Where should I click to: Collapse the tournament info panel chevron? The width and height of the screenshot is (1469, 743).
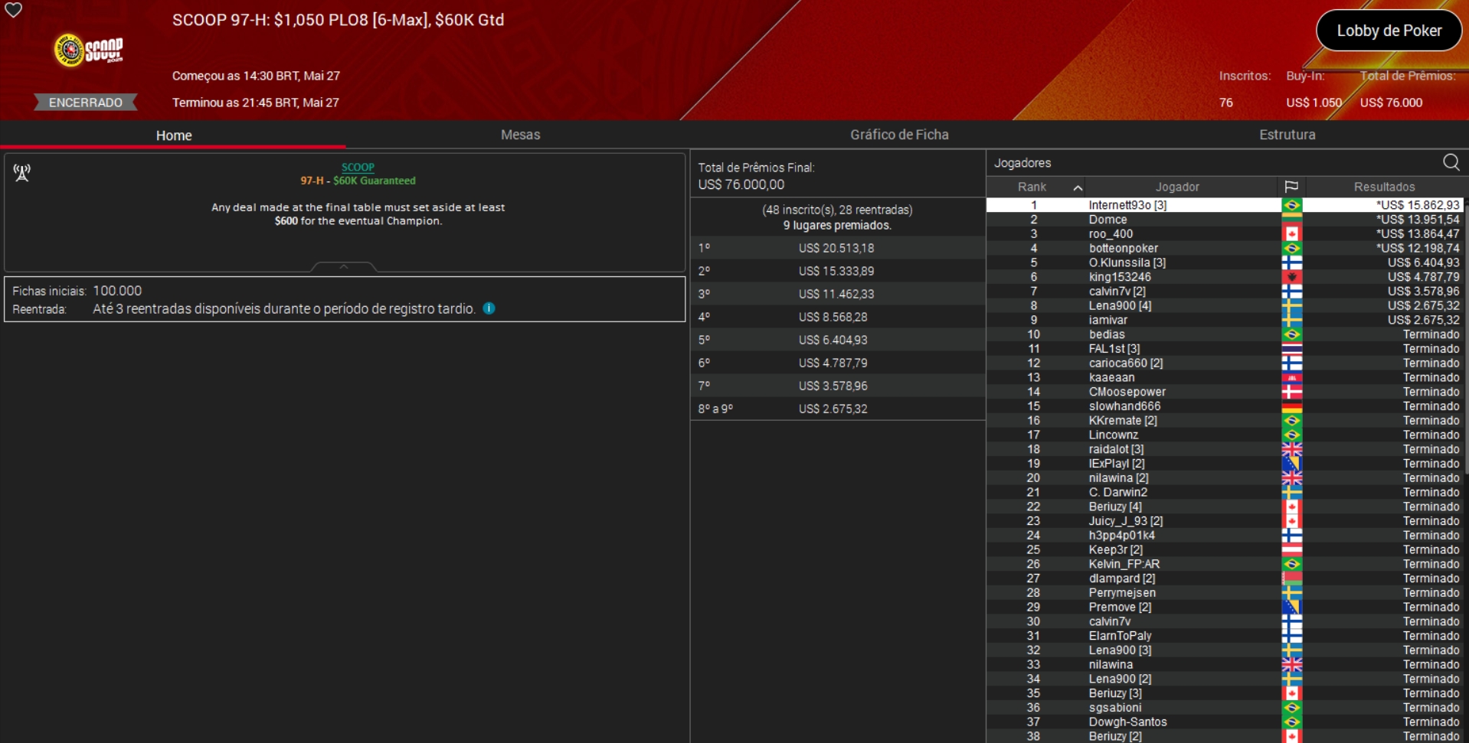coord(344,266)
